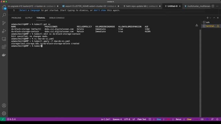Screen dimensions: 221x124
Task: Select the Terminal tab
Action: tap(41, 18)
